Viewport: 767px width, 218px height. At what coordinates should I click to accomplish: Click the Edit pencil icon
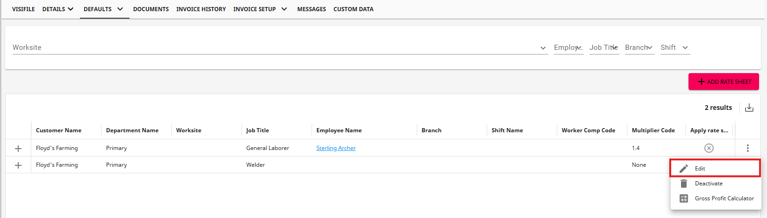684,169
